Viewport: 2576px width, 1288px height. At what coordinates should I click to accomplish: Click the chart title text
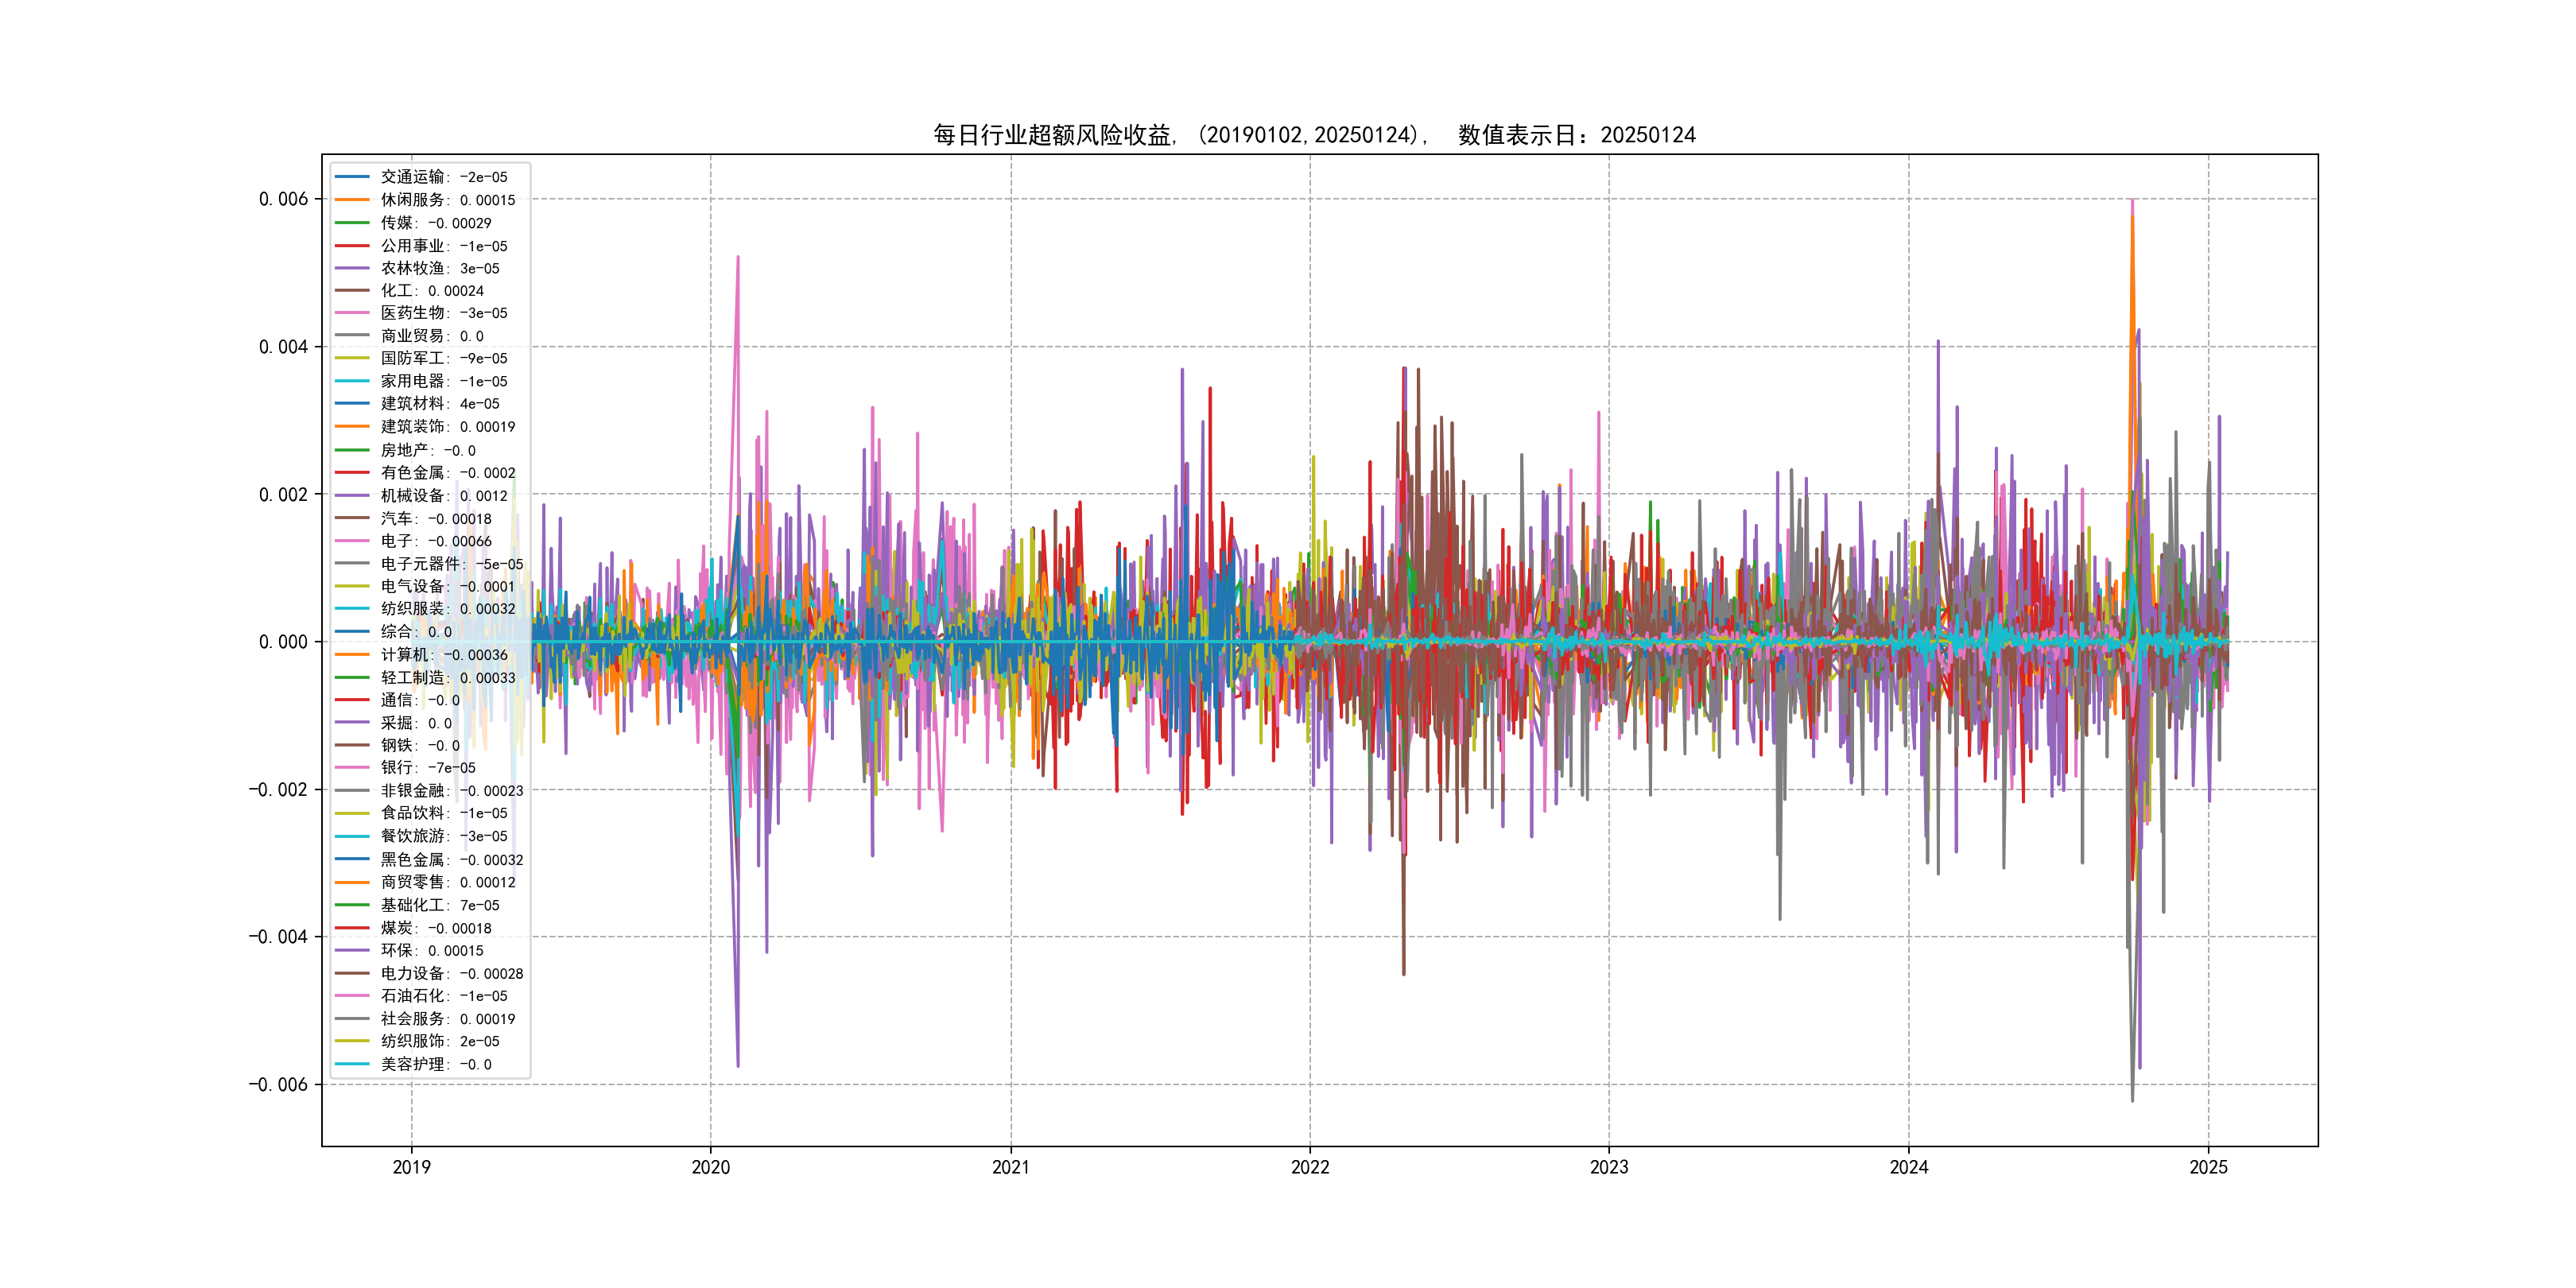(1314, 135)
